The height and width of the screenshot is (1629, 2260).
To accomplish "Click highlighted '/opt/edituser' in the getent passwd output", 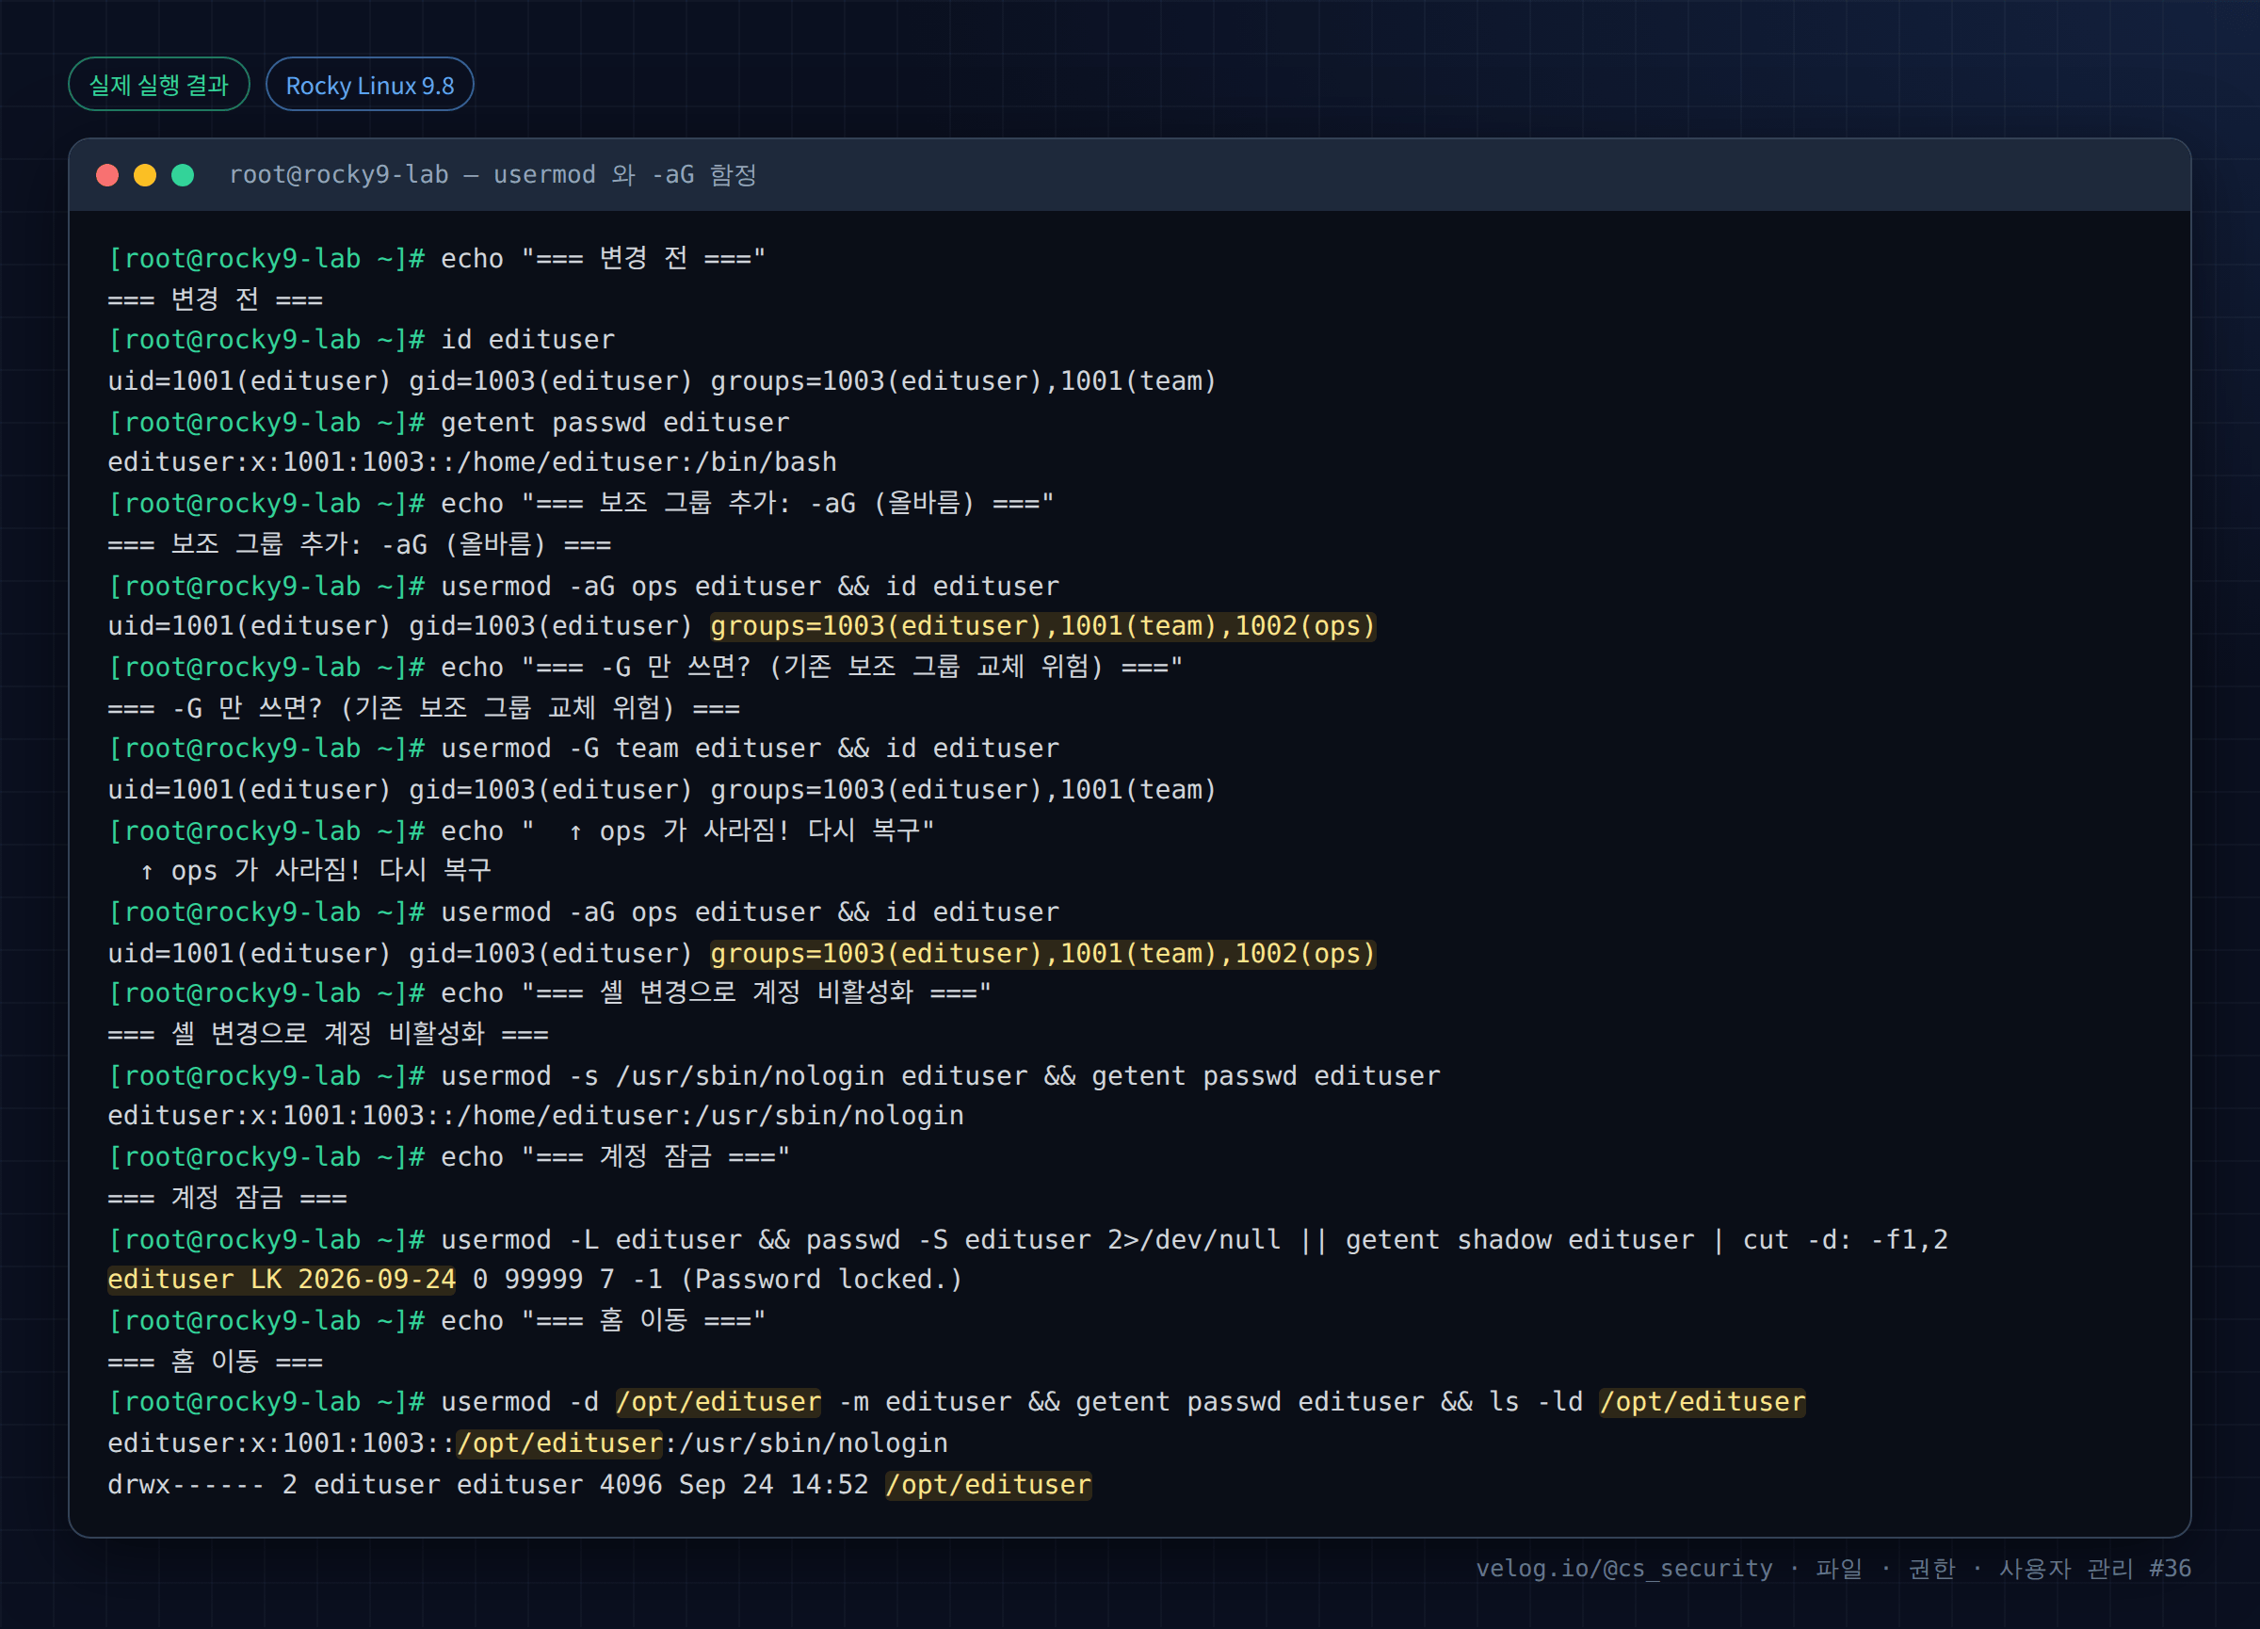I will click(x=560, y=1443).
